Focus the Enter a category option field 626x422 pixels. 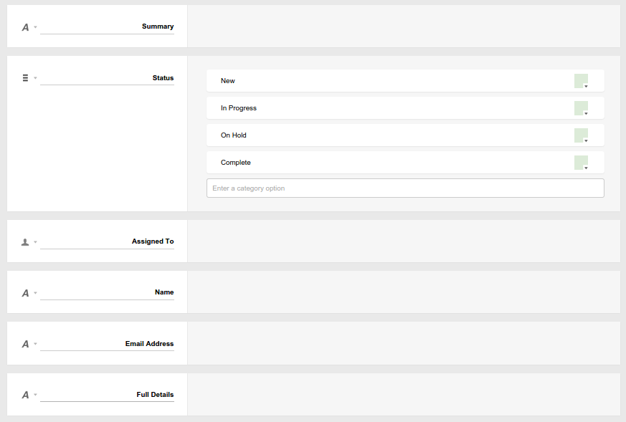(405, 188)
